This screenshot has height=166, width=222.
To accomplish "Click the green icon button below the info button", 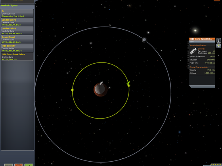I will (218, 46).
